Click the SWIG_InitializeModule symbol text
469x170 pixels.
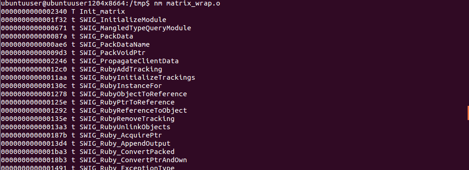[x=123, y=20]
